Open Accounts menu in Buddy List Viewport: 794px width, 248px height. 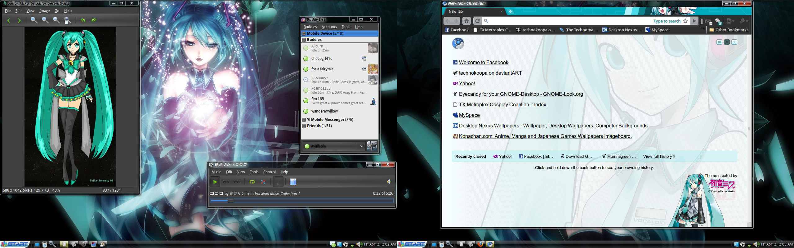pos(329,27)
